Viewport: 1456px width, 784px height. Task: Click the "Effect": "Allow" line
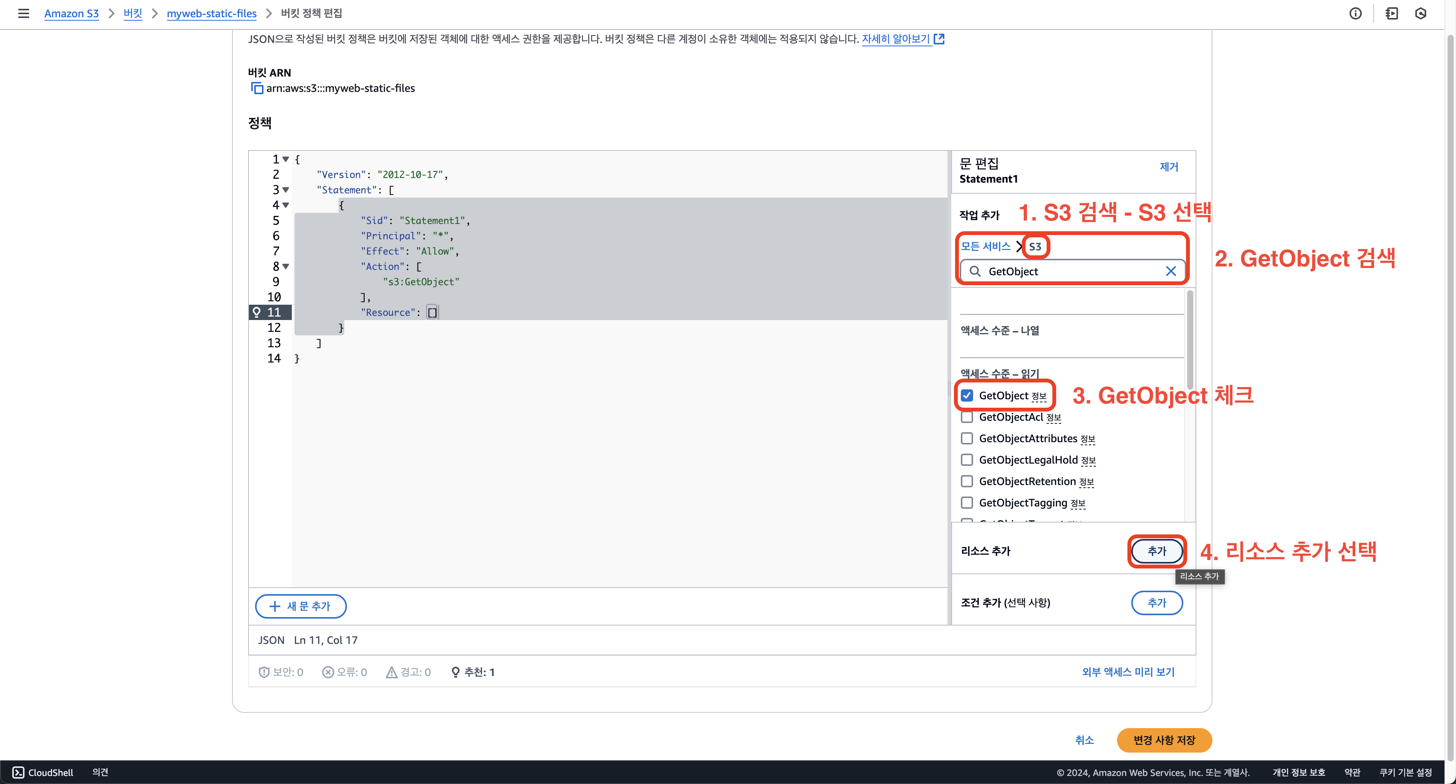pos(410,251)
